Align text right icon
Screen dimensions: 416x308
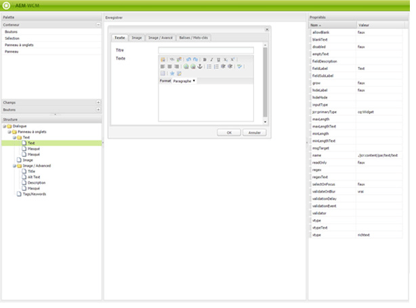(176, 66)
